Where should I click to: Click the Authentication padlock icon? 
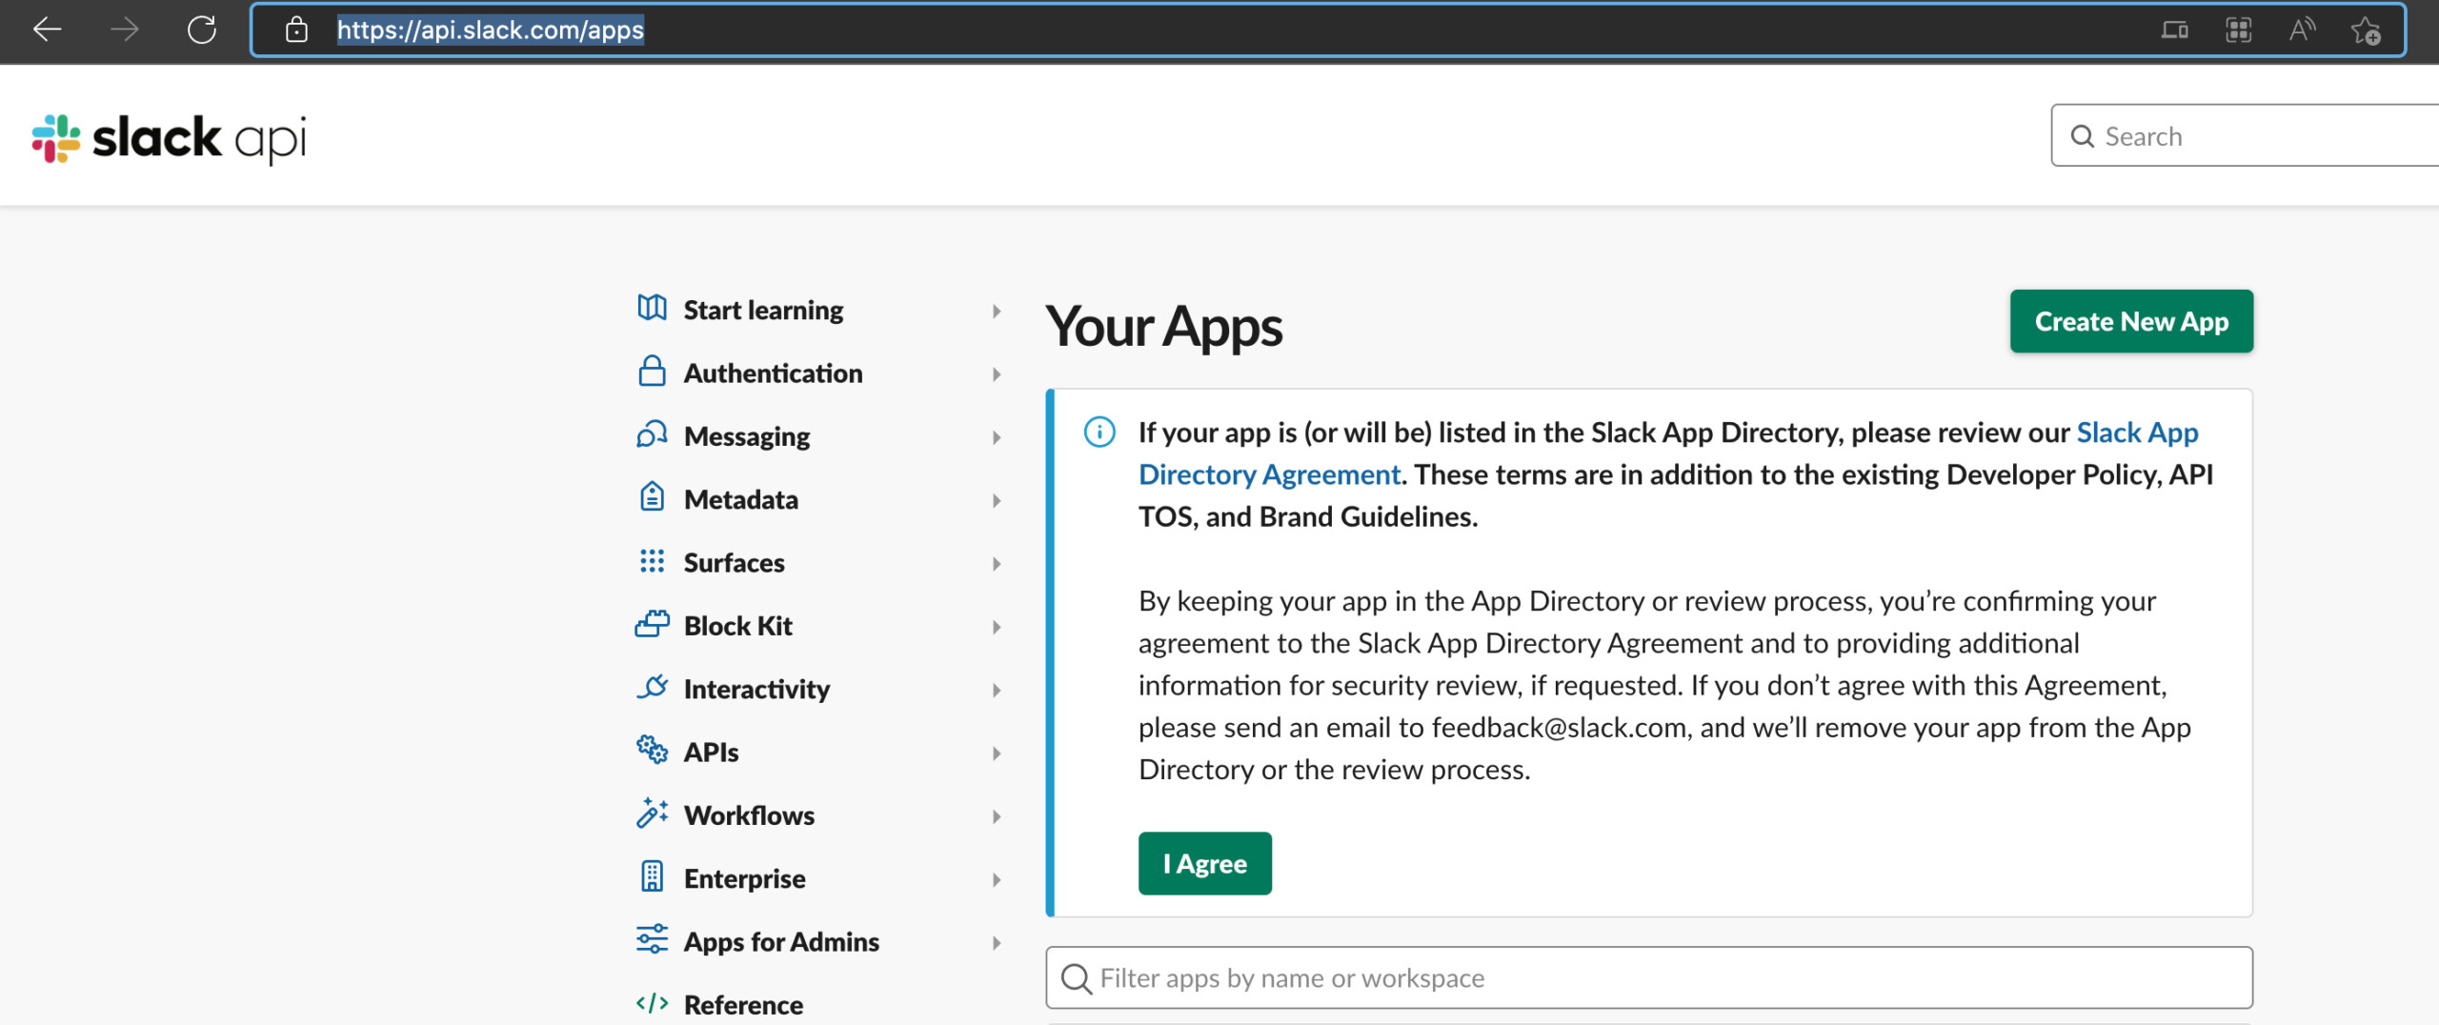pyautogui.click(x=652, y=371)
